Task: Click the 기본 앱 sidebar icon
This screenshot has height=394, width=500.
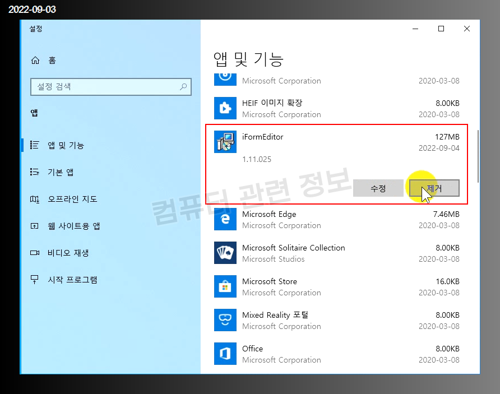Action: [x=34, y=172]
